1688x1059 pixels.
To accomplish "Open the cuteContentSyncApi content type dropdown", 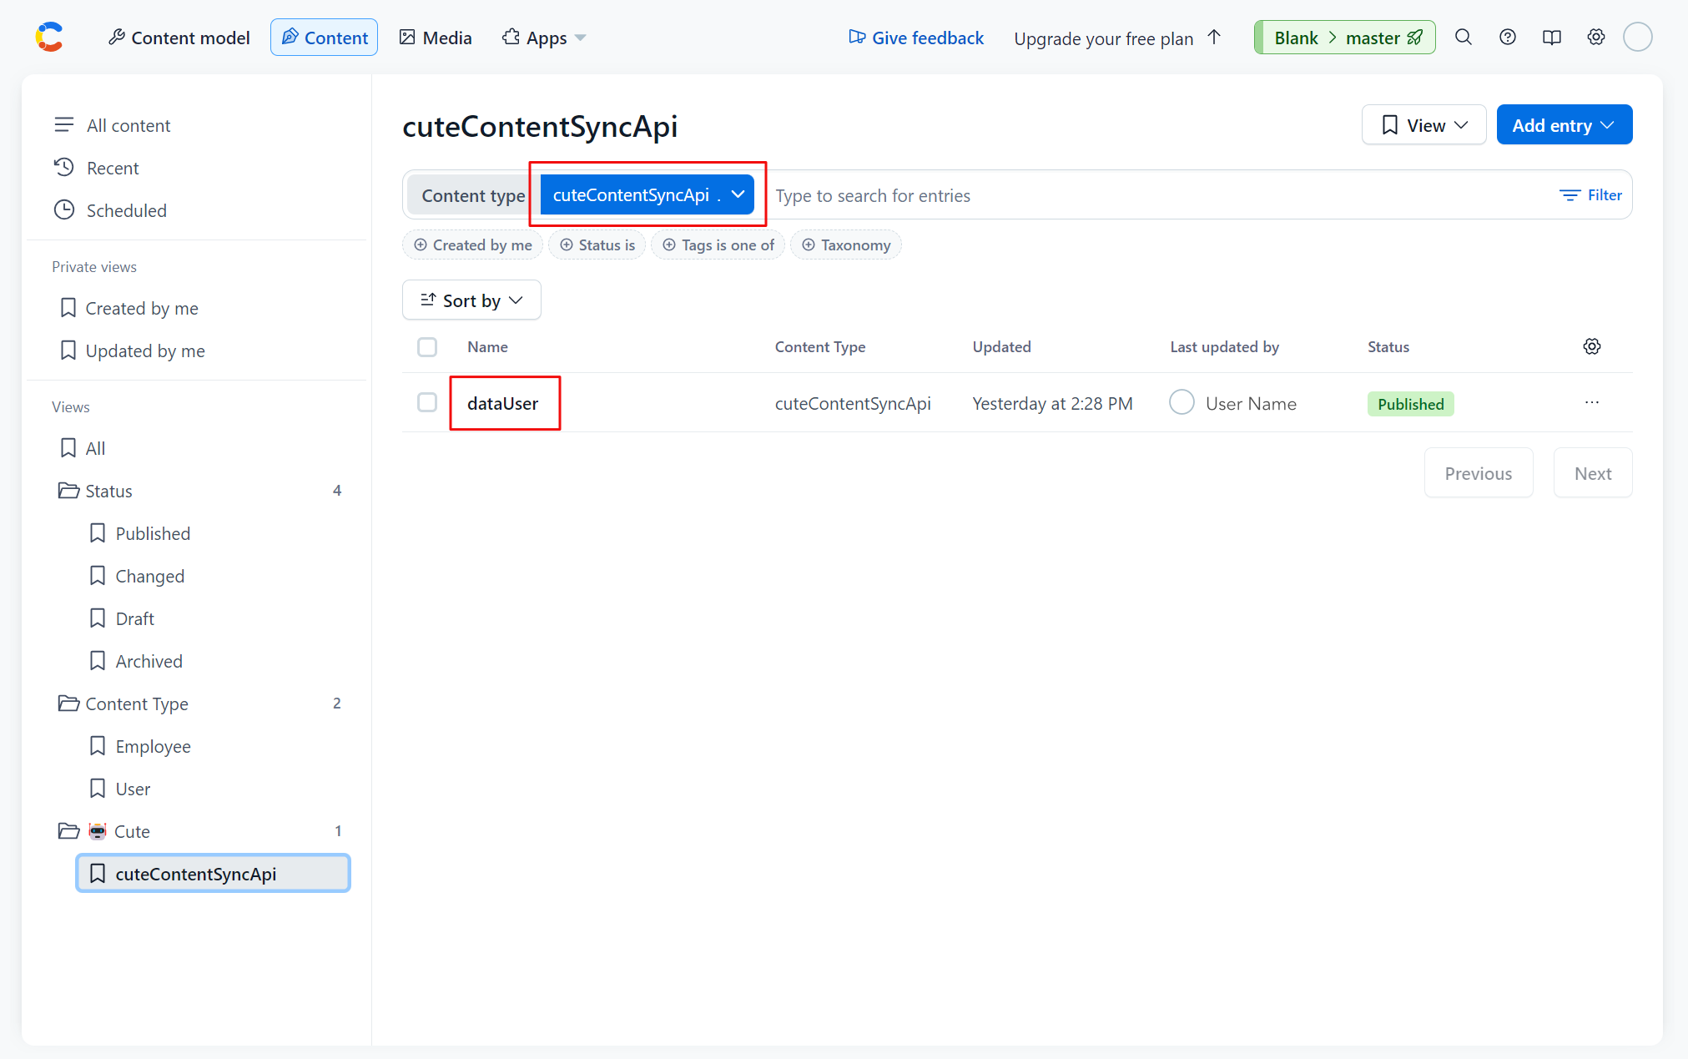I will click(647, 195).
